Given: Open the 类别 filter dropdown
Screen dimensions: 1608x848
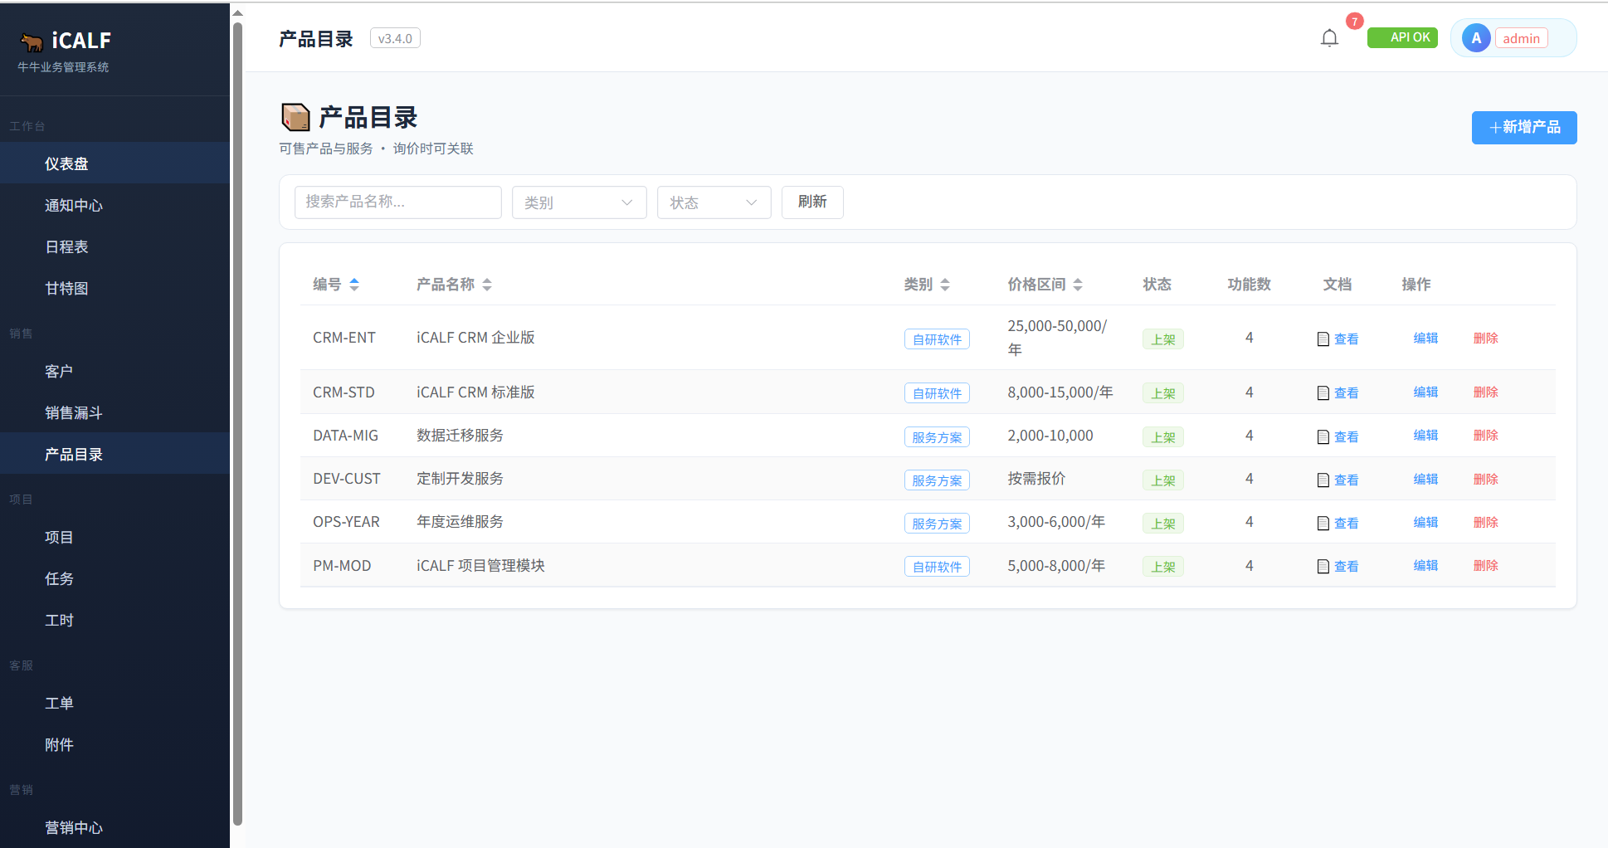Looking at the screenshot, I should (579, 202).
